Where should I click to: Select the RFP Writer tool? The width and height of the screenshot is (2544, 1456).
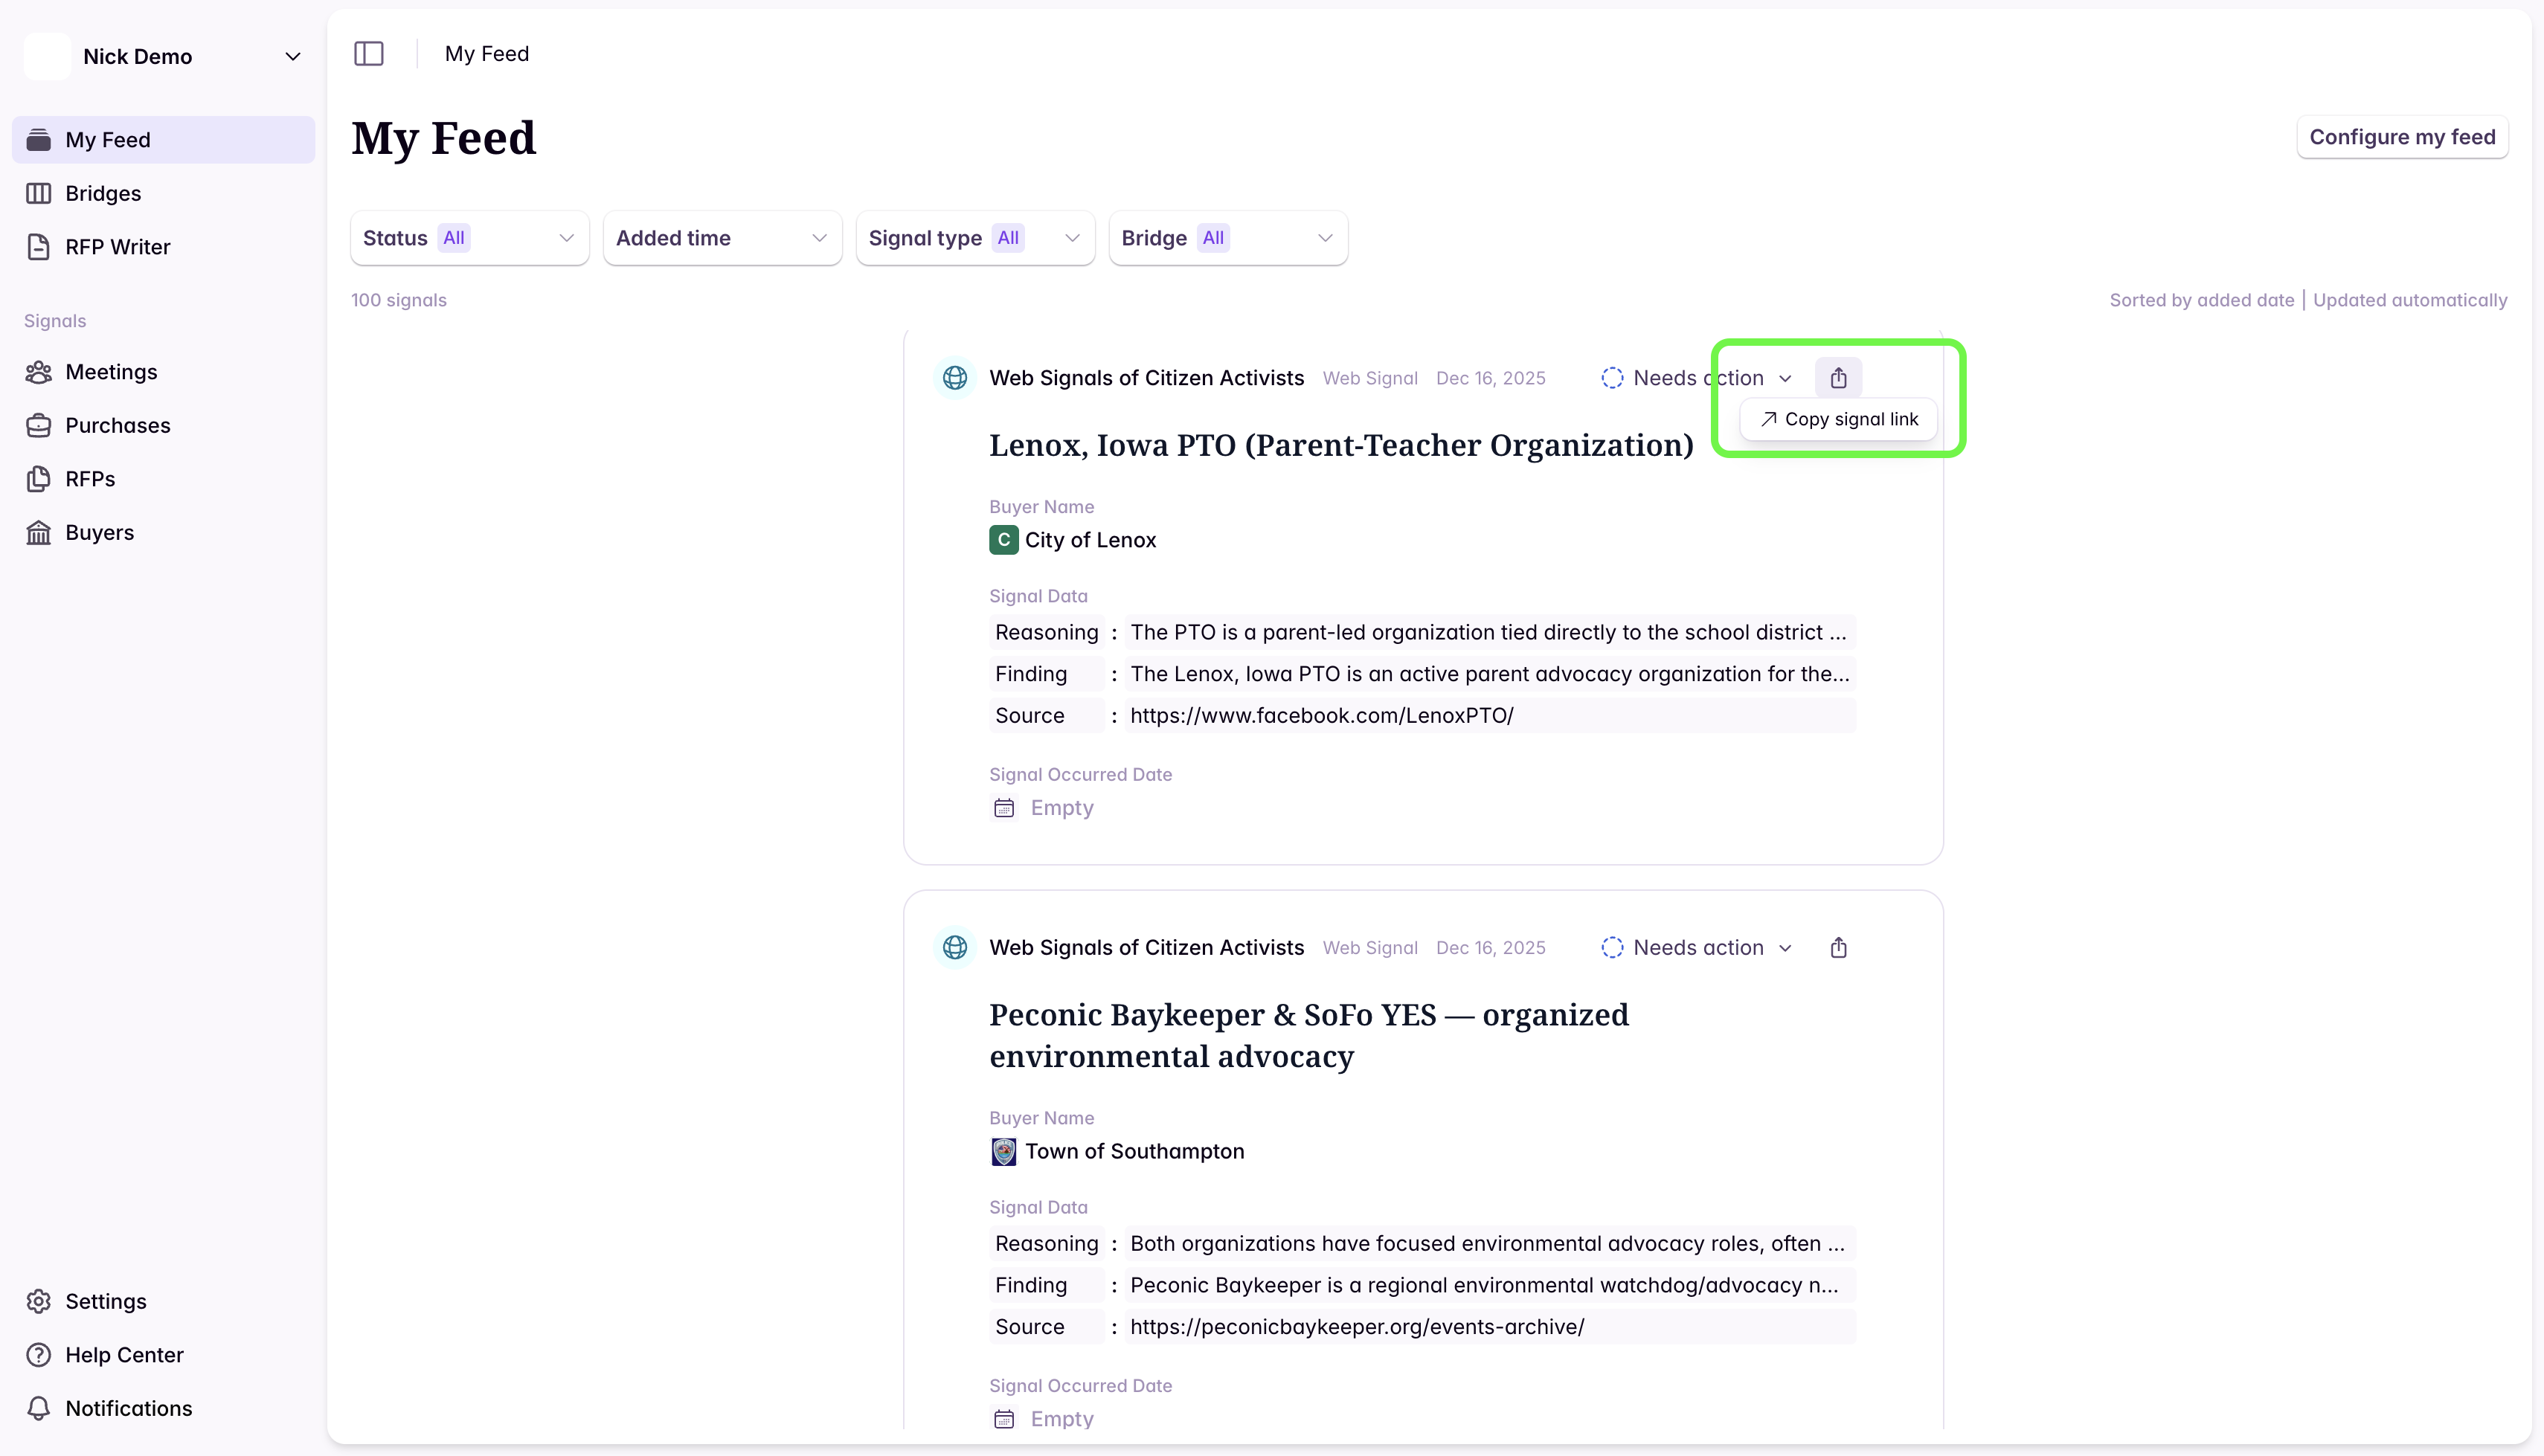pyautogui.click(x=117, y=246)
